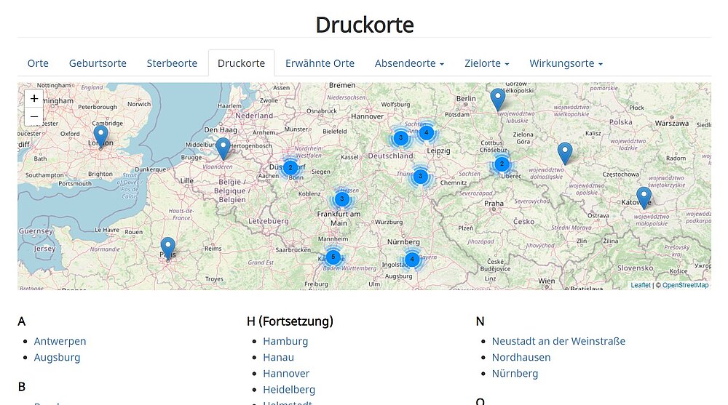Select the map marker near Katowice
Screen dimensions: 728x405
click(644, 197)
